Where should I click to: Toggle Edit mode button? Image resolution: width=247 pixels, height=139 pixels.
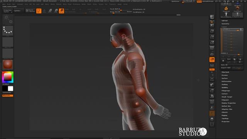point(39,11)
